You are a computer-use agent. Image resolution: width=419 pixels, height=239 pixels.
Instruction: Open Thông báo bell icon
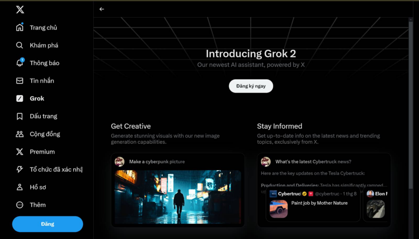[20, 63]
